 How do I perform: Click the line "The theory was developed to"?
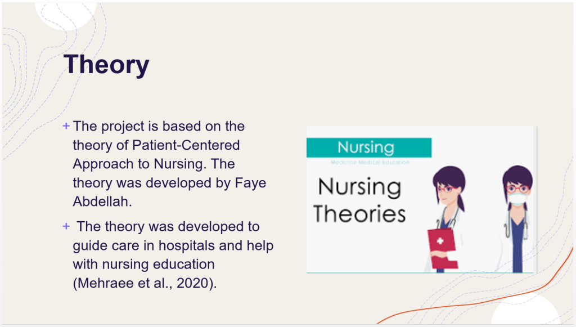(x=168, y=227)
